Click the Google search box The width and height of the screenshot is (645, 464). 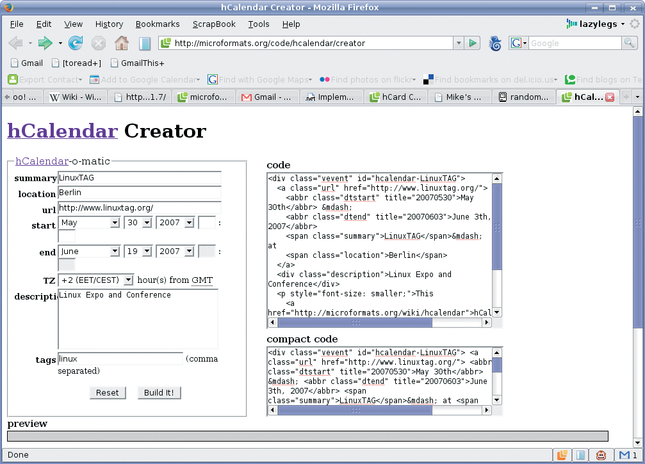pos(575,43)
